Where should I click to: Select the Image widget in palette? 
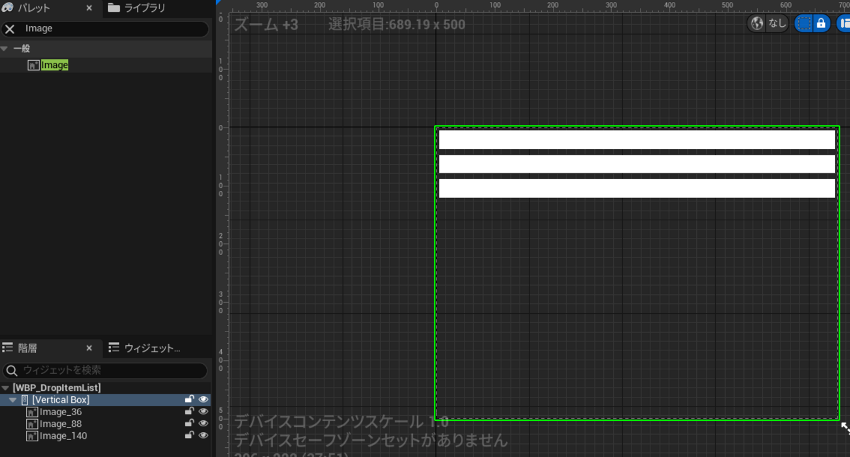point(54,65)
